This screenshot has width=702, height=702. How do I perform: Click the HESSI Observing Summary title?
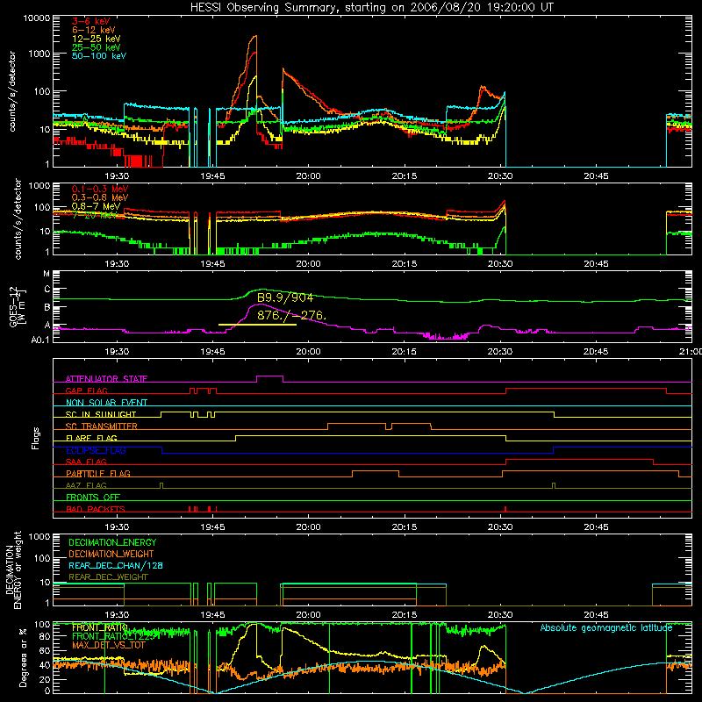tap(371, 8)
